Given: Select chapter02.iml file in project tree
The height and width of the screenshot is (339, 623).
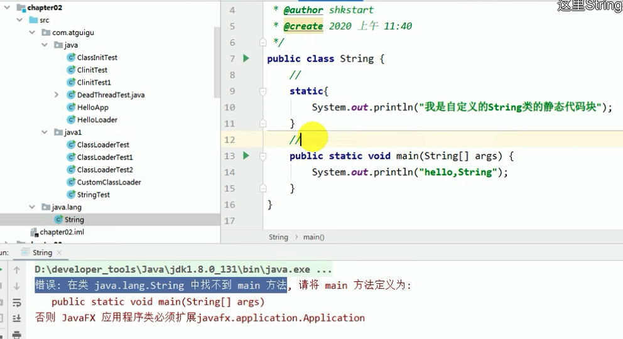Looking at the screenshot, I should pyautogui.click(x=62, y=232).
